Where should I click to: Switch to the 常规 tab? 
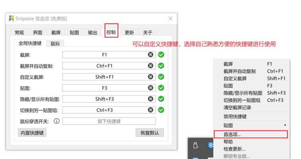coord(20,33)
